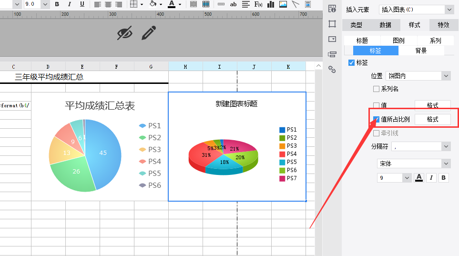Uncheck the 标签 label checkbox
The width and height of the screenshot is (459, 256).
click(352, 62)
